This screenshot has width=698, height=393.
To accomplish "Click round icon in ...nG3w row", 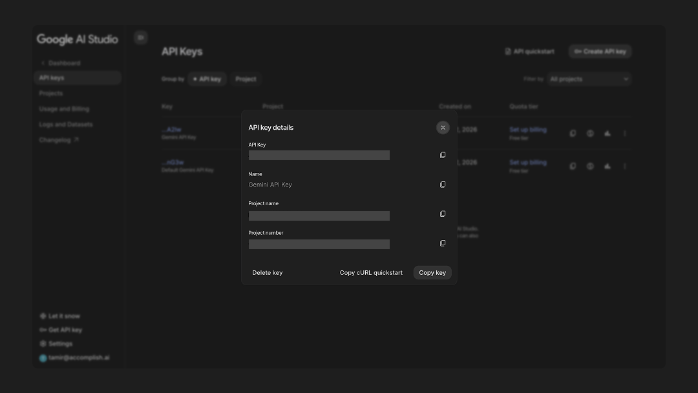I will click(590, 166).
